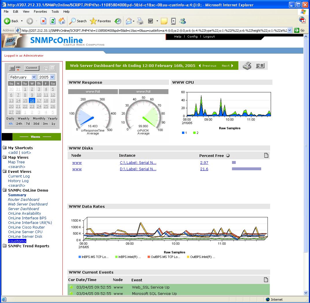Click the calendar list view min icon
This screenshot has height=303, width=310.
click(12, 68)
